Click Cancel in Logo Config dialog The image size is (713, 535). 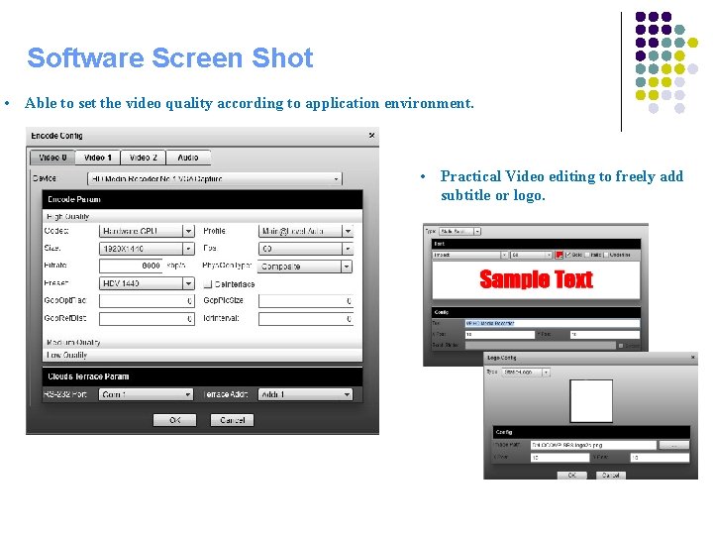click(611, 475)
